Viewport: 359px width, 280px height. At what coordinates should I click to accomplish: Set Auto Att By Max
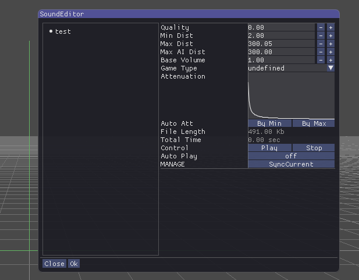(x=314, y=123)
